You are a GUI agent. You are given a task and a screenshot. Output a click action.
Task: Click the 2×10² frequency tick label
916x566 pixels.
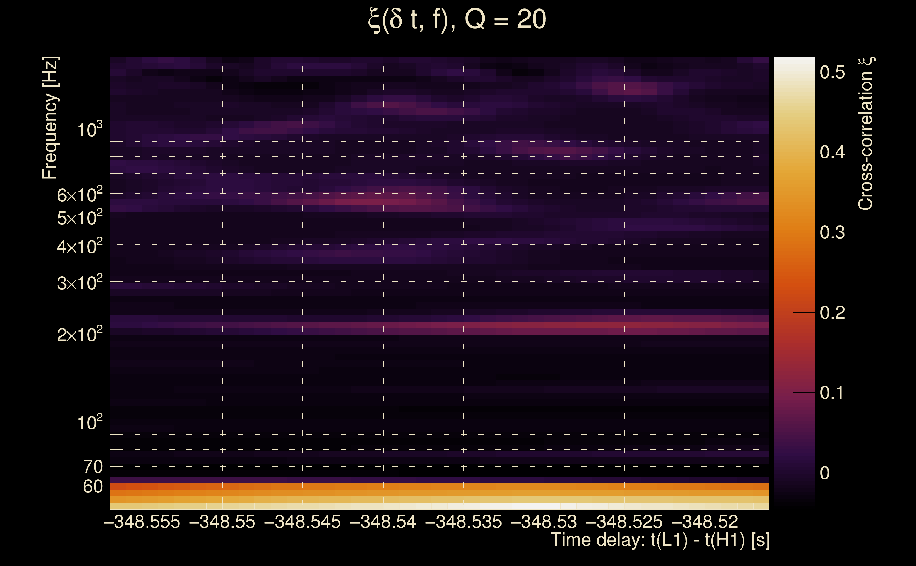pos(80,334)
